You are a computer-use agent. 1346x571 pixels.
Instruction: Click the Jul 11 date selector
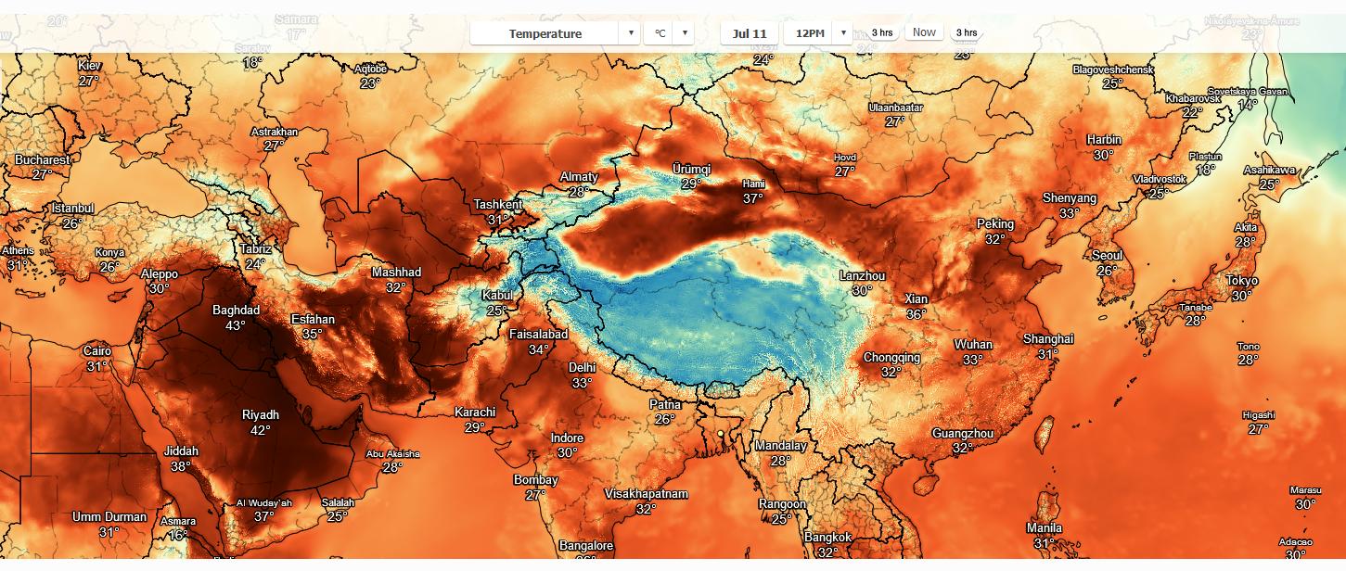(751, 32)
